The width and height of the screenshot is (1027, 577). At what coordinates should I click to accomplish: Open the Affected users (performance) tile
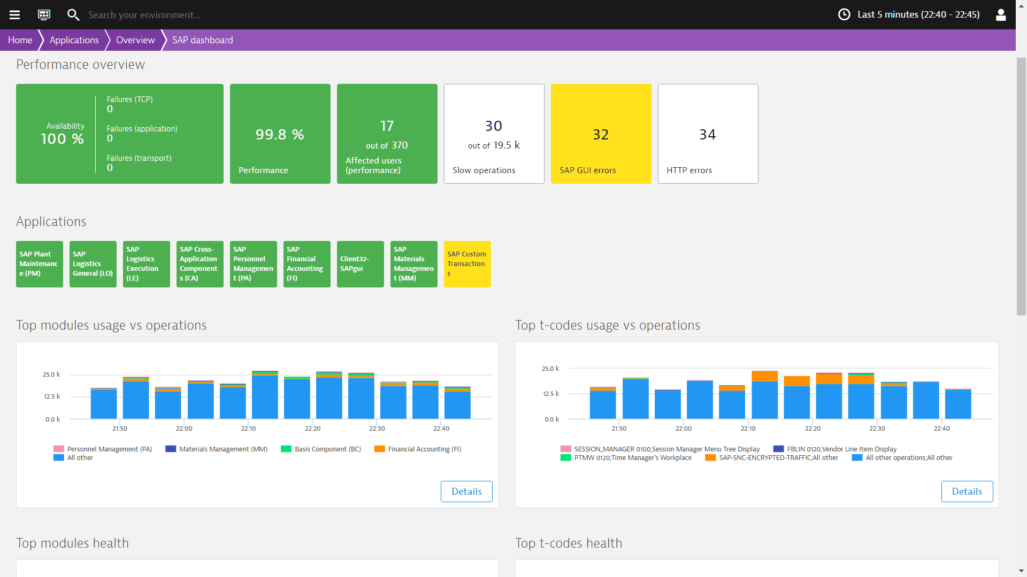387,134
